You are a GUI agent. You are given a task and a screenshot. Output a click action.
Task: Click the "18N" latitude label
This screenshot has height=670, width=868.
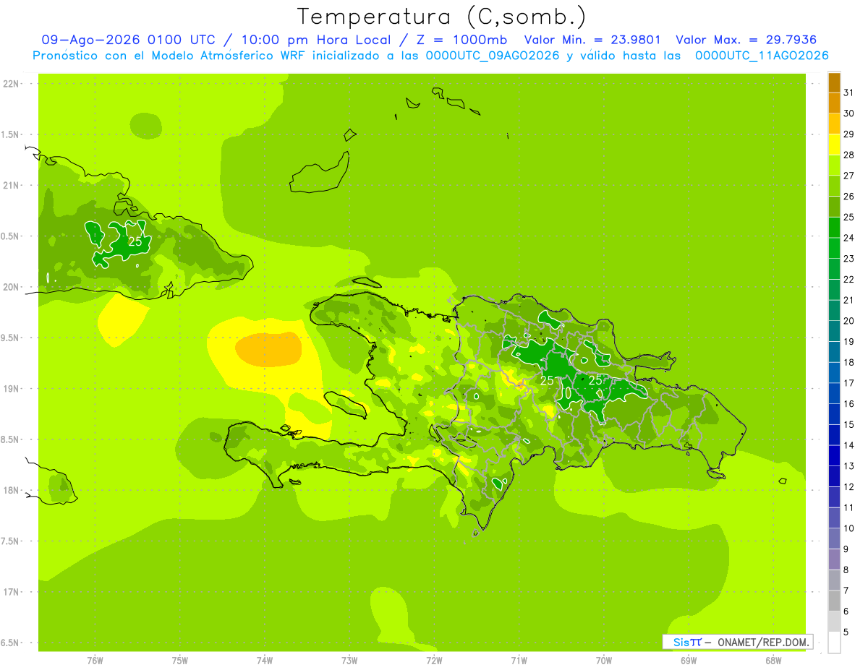tap(11, 491)
